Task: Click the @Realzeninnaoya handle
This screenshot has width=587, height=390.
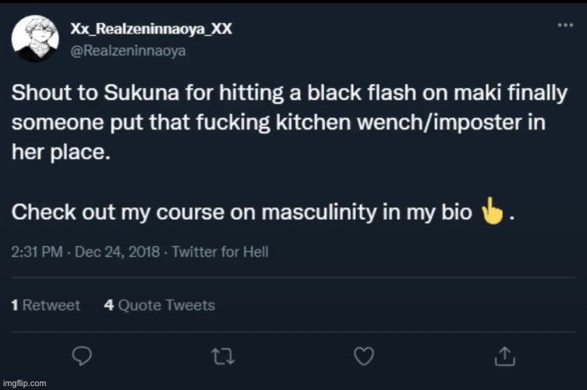Action: click(128, 51)
